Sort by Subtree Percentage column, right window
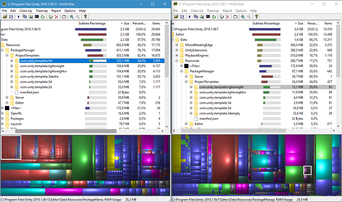Image resolution: width=342 pixels, height=202 pixels. click(x=265, y=23)
